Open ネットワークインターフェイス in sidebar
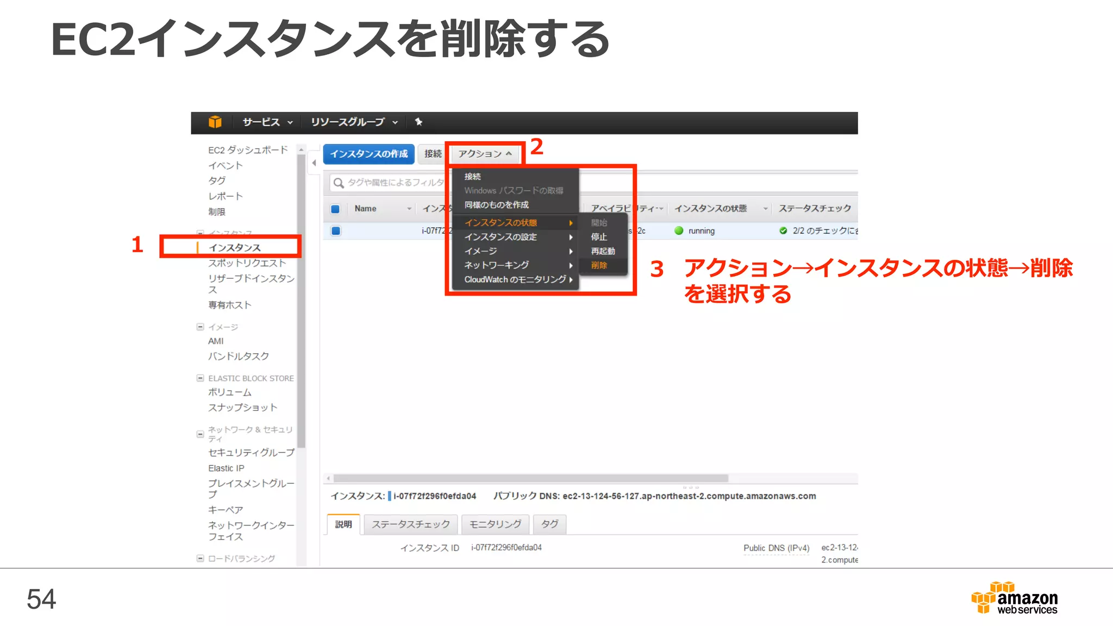Screen dimensions: 1113x626 coord(251,531)
